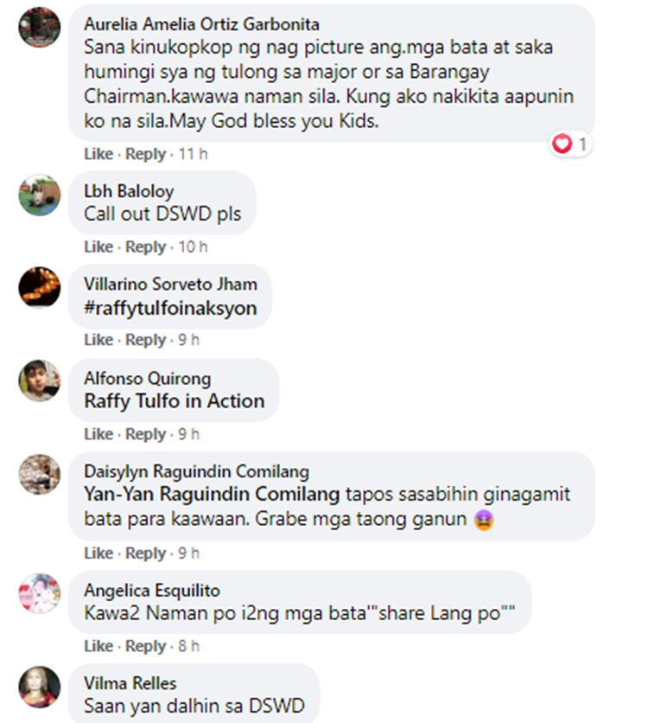Open the Vilma Relles name link
This screenshot has height=723, width=648.
130,683
